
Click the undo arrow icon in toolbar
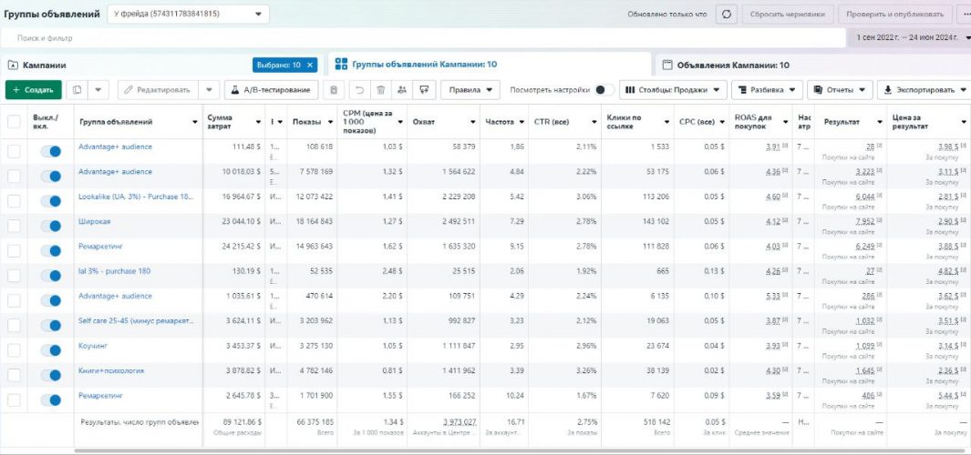[359, 90]
